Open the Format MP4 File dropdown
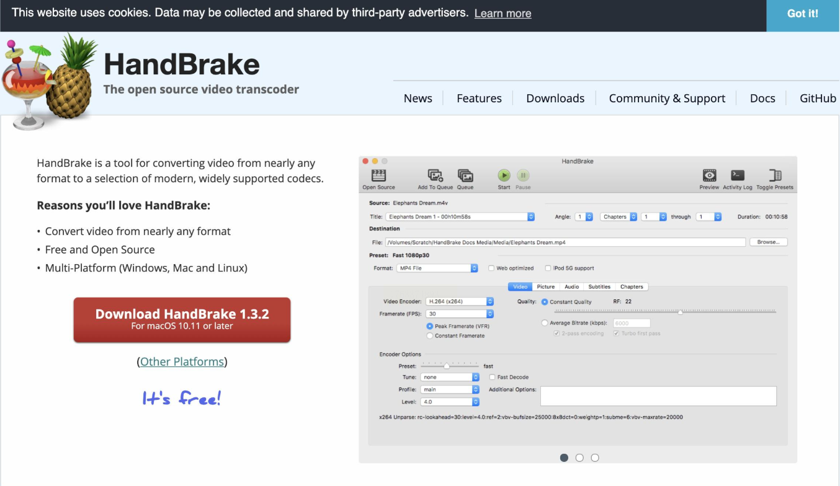 click(438, 268)
